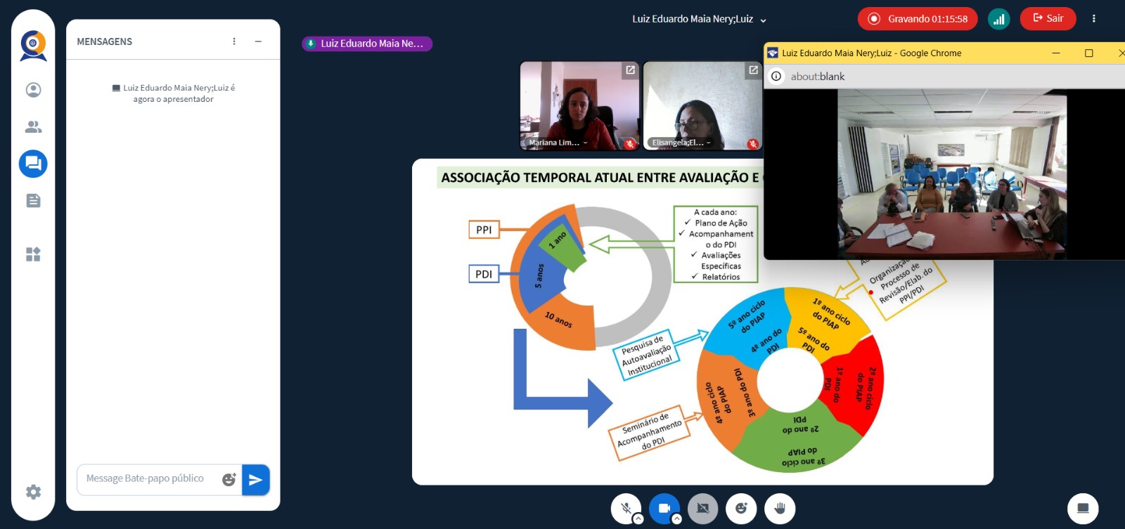Open shared notes document icon
This screenshot has height=529, width=1125.
tap(33, 201)
